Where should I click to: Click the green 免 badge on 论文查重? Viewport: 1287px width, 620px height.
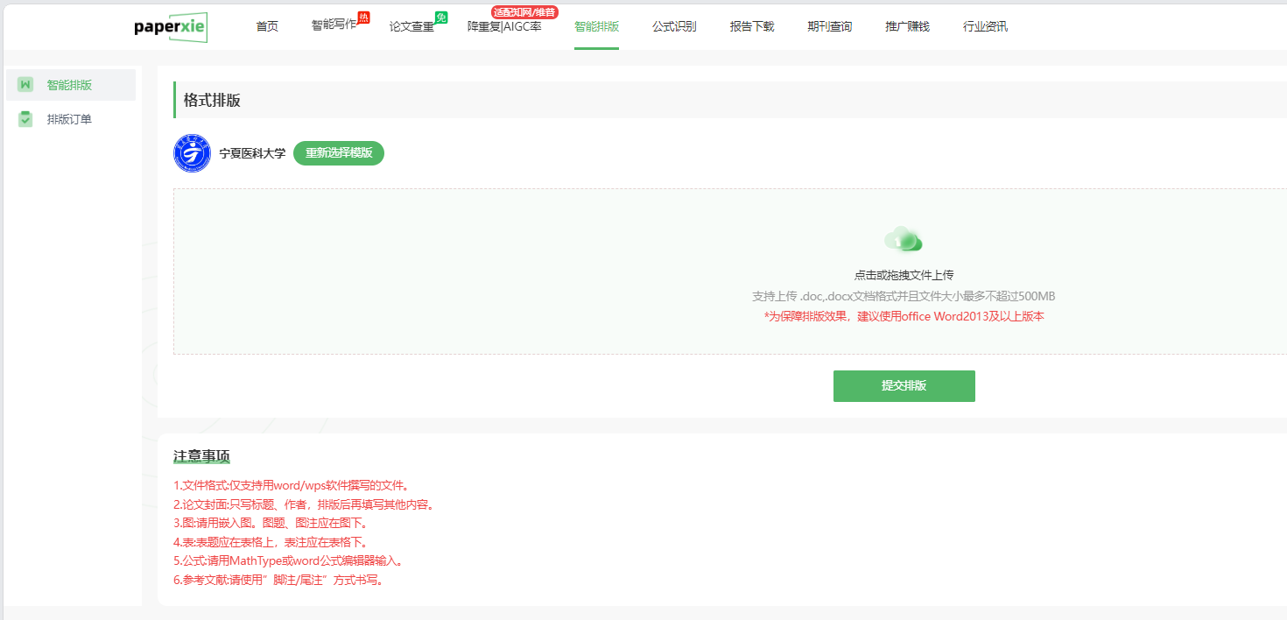(x=441, y=18)
